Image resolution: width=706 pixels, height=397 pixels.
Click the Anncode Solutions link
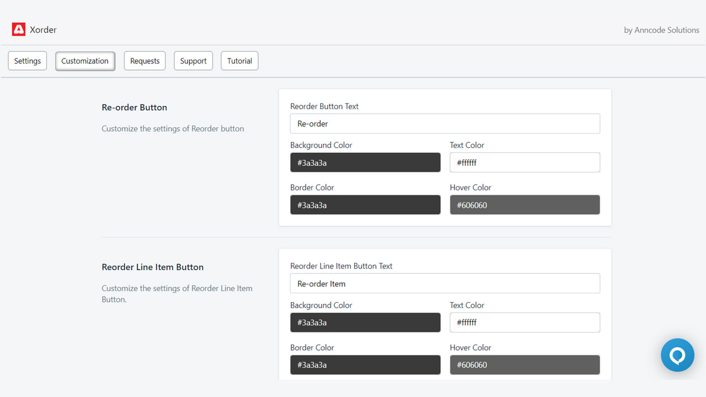(666, 30)
